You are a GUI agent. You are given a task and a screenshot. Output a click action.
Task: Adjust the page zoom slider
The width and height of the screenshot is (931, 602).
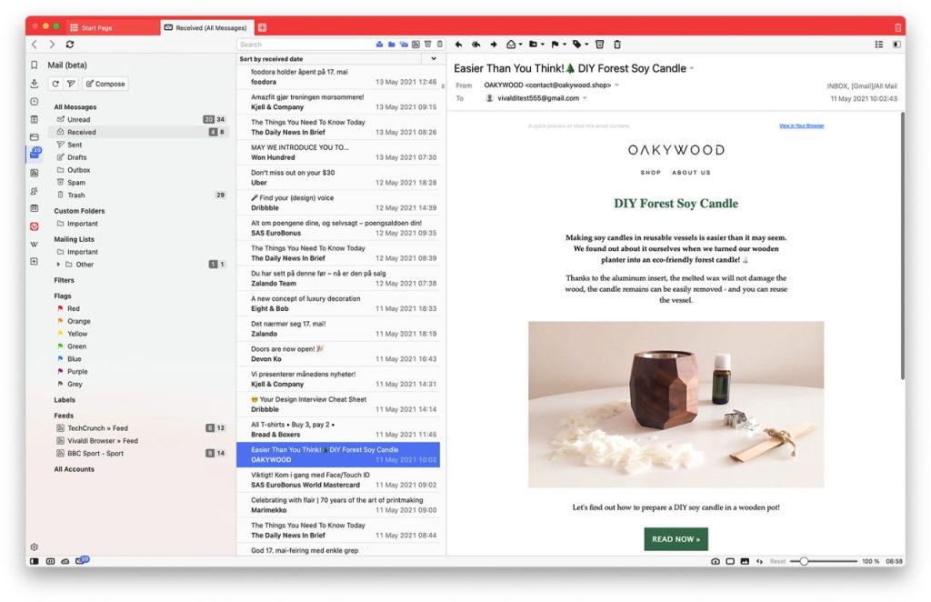pyautogui.click(x=804, y=561)
